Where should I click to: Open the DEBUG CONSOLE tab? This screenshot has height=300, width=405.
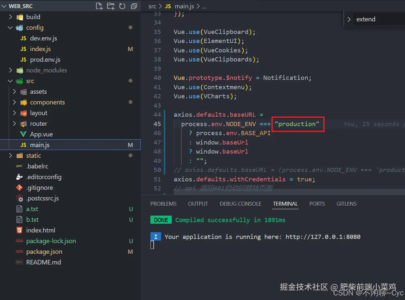point(240,204)
